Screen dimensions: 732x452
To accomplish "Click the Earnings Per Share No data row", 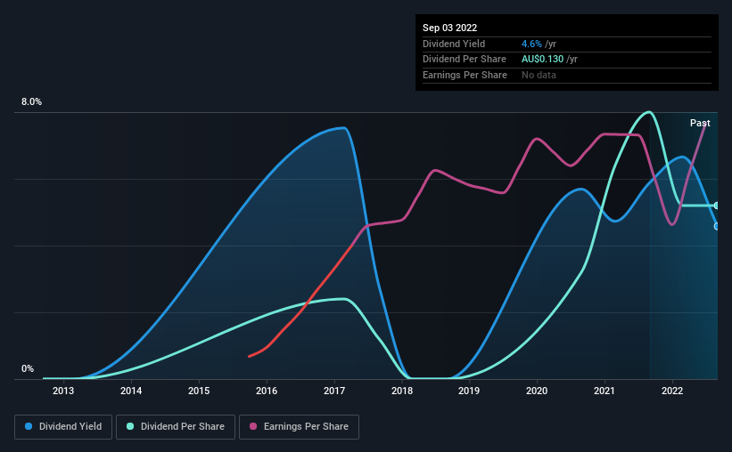I will tap(567, 75).
